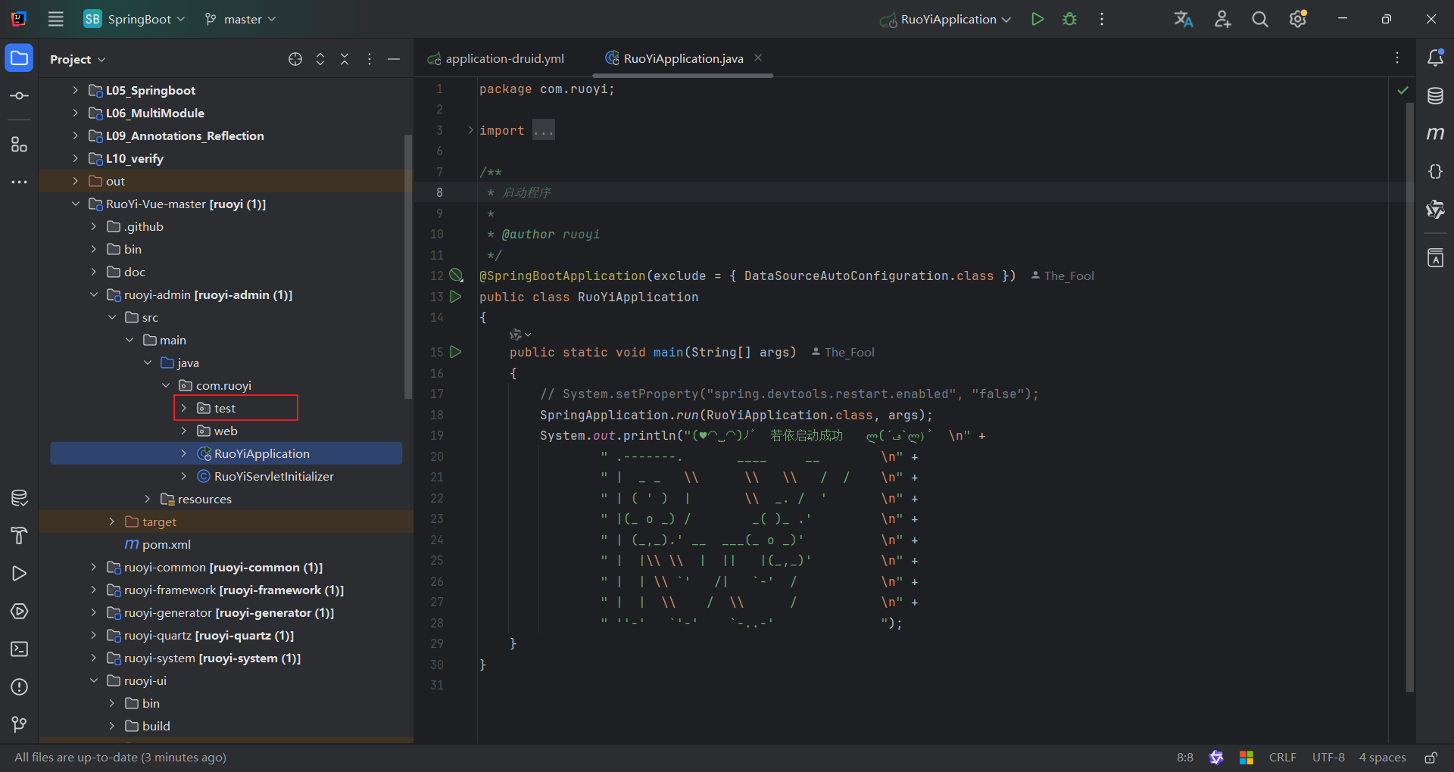Open the Database tool window
The image size is (1454, 772).
pyautogui.click(x=1435, y=96)
